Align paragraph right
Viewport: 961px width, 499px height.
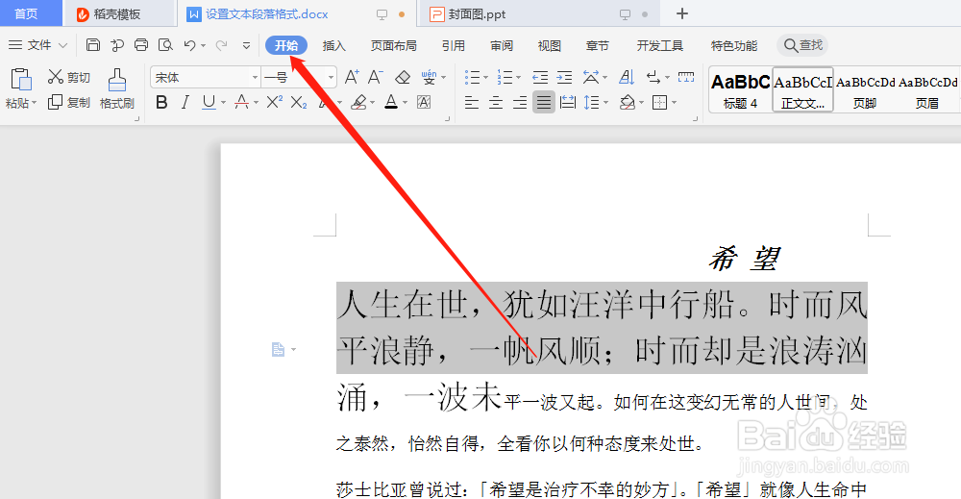(519, 102)
